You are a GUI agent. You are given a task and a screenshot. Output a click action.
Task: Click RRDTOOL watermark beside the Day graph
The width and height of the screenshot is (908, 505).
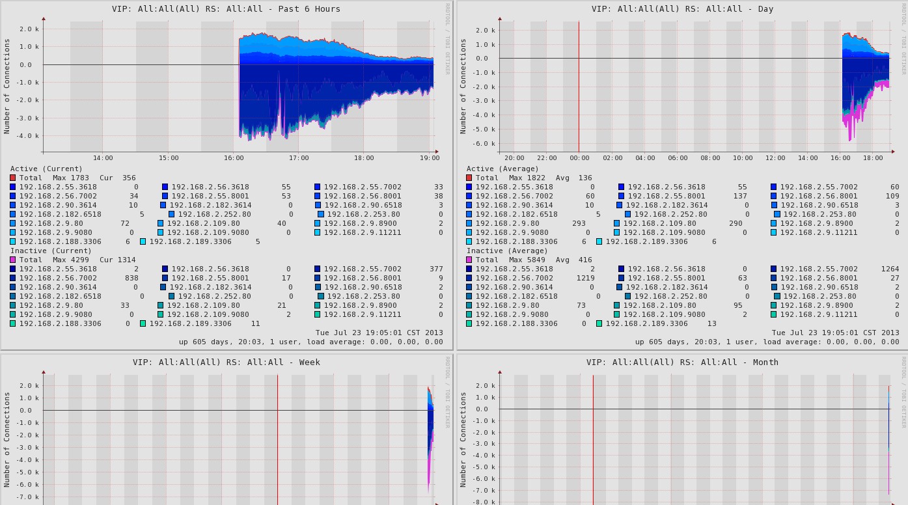903,39
